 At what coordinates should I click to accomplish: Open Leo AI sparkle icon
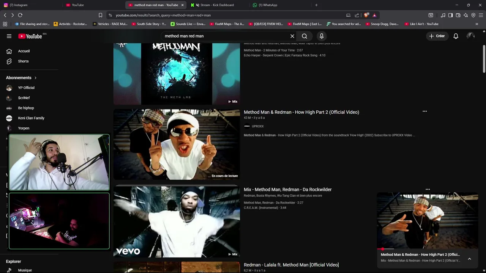[465, 15]
